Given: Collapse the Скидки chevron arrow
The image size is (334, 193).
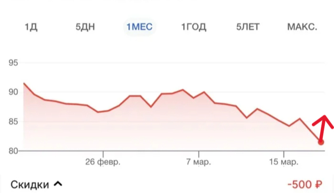Looking at the screenshot, I should coord(58,183).
